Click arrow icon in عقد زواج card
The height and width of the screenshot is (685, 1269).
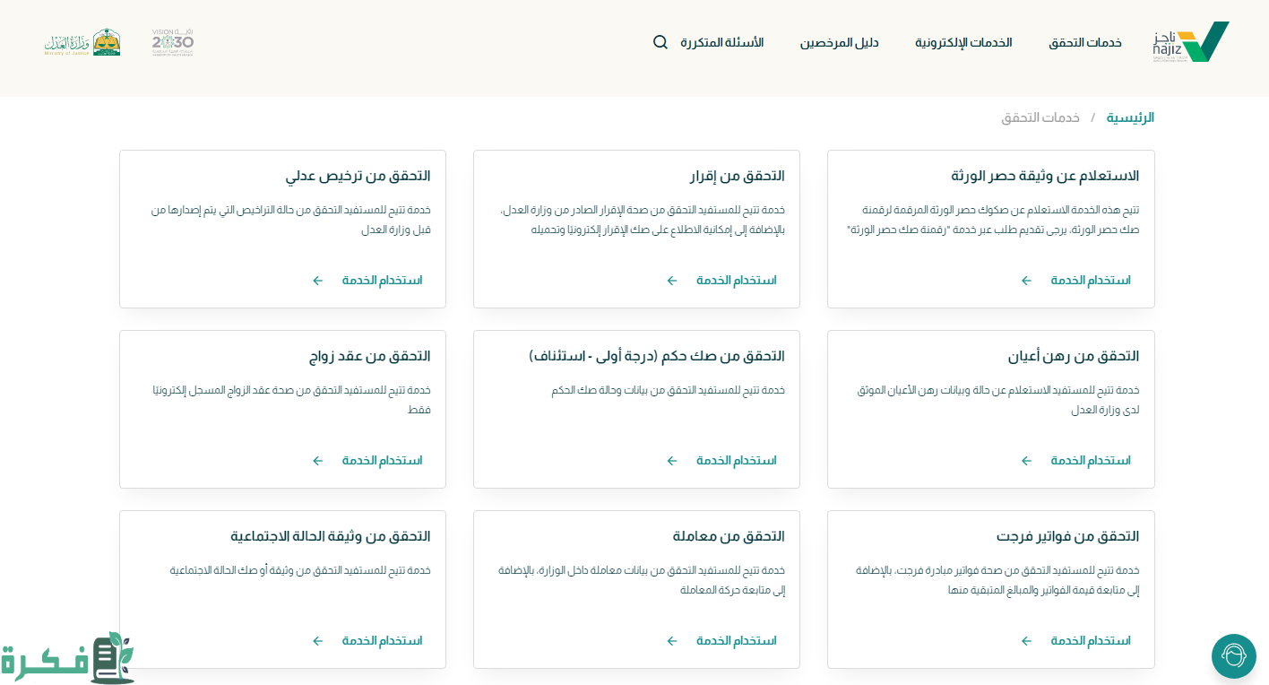pos(318,461)
